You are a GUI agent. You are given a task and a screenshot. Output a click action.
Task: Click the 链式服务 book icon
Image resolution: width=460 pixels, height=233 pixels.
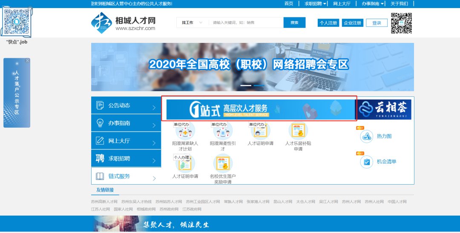pyautogui.click(x=100, y=176)
